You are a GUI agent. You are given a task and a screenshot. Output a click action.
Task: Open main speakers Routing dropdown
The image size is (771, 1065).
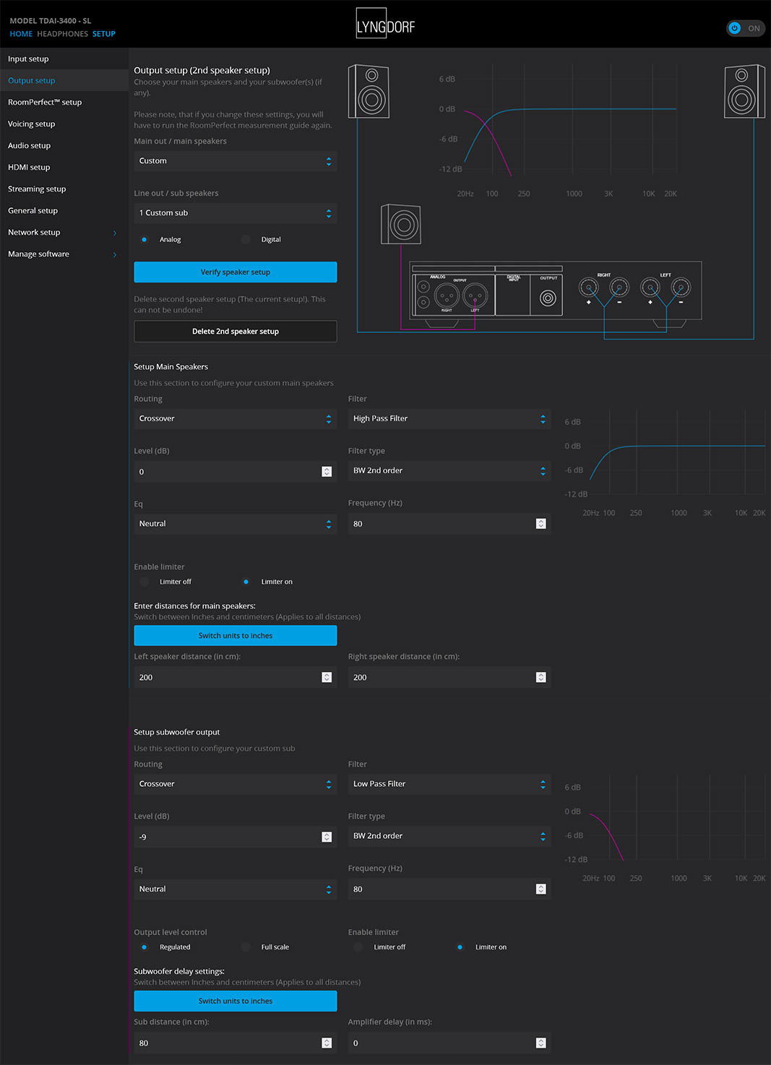[x=235, y=419]
